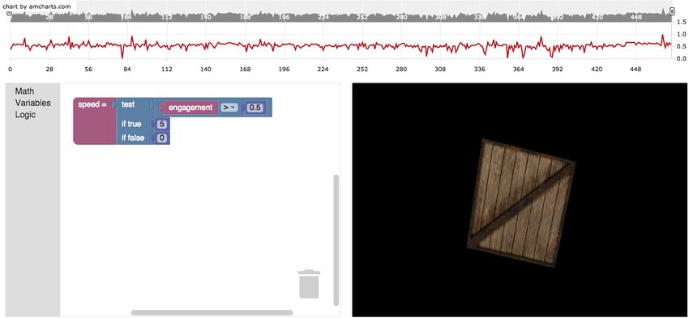Screen dimensions: 689x318
Task: Click the 'if true' label on block
Action: pyautogui.click(x=131, y=124)
